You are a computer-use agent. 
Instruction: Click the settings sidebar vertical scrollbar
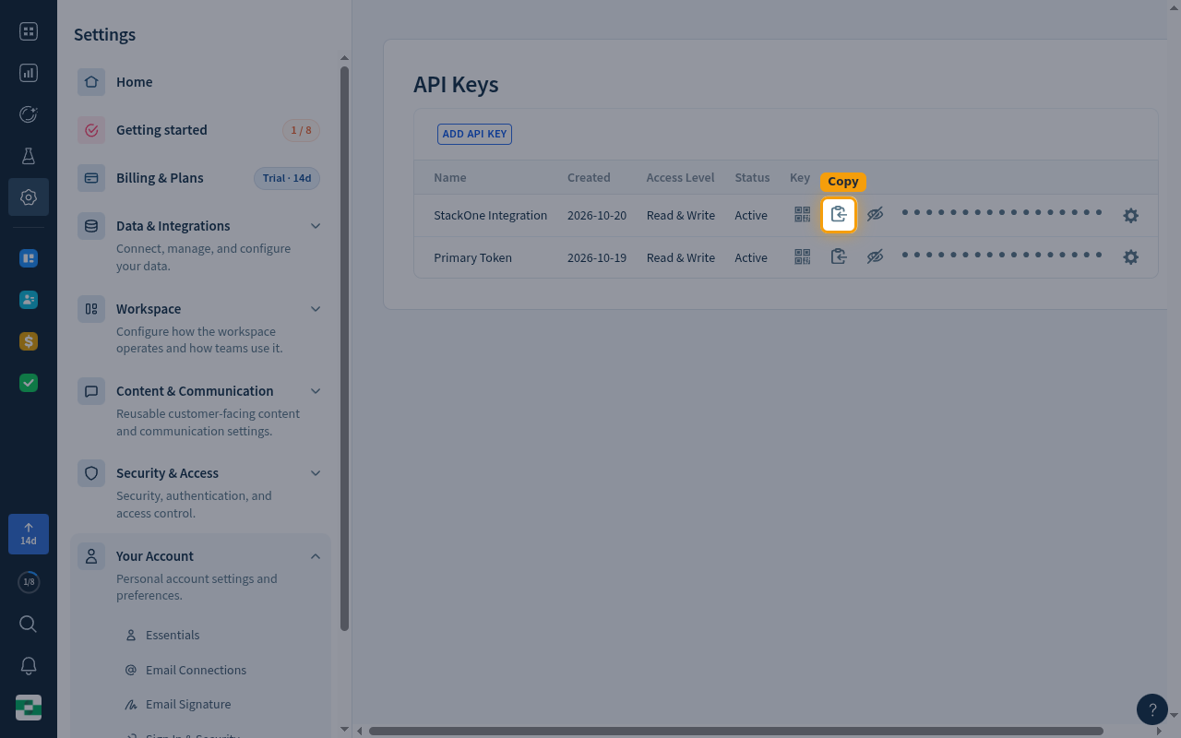click(x=345, y=349)
